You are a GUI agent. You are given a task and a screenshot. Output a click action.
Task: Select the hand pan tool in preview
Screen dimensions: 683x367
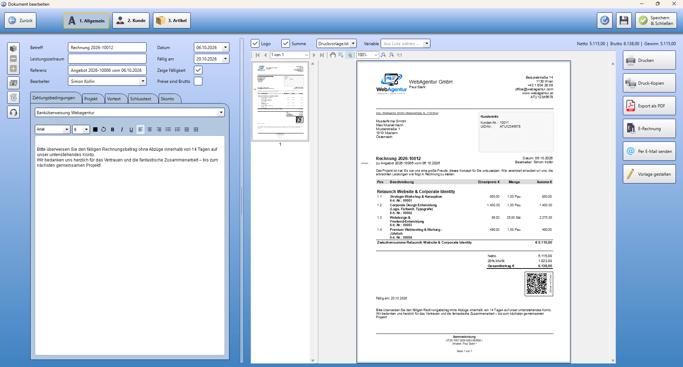(333, 55)
